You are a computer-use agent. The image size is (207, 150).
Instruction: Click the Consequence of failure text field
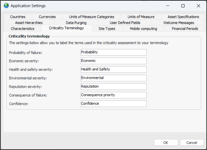point(114,95)
